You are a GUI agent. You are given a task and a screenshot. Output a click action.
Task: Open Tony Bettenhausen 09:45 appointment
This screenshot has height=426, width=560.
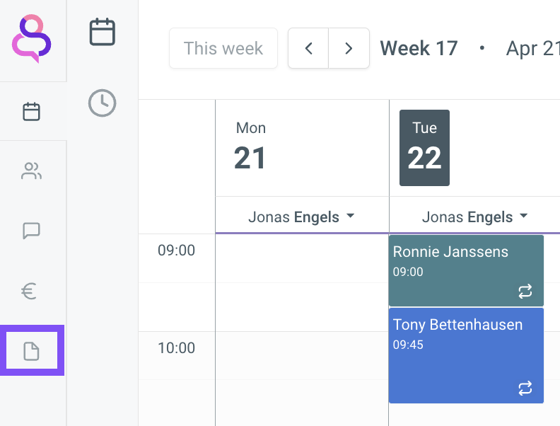point(466,356)
